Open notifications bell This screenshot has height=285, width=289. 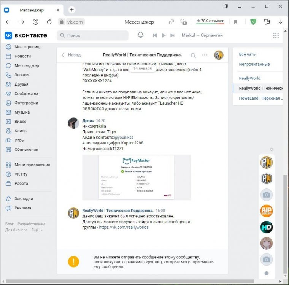[140, 35]
